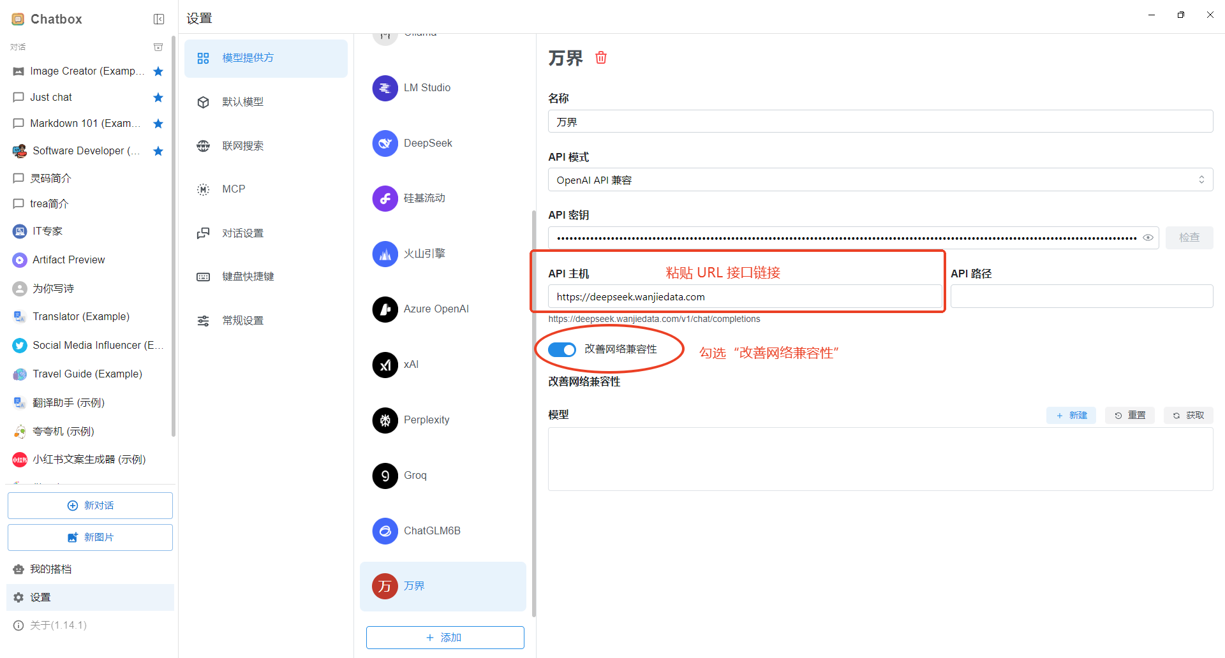Open the Just chat conversation
The height and width of the screenshot is (658, 1225).
coord(88,98)
